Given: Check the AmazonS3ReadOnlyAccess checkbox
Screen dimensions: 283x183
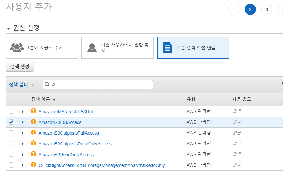Looking at the screenshot, I should click(x=11, y=154).
